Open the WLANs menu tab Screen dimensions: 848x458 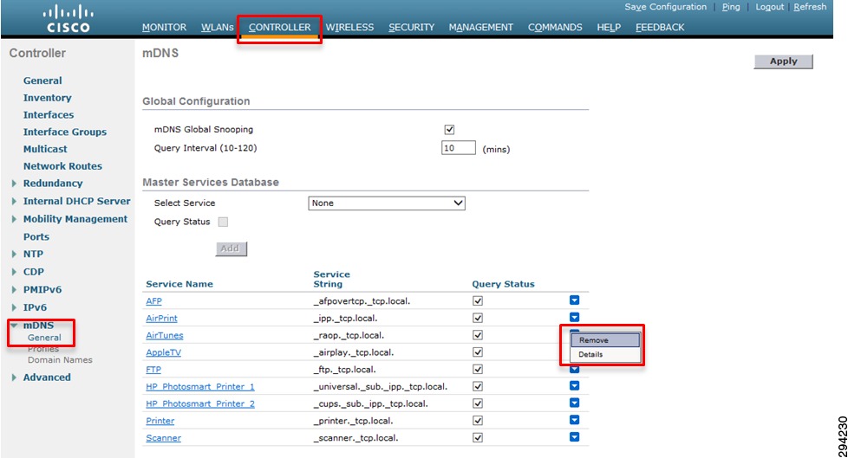(x=218, y=27)
